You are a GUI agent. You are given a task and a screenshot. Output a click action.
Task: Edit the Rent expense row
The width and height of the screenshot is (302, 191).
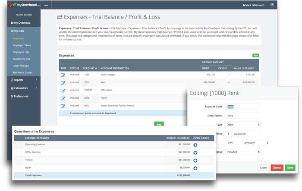pos(63,83)
